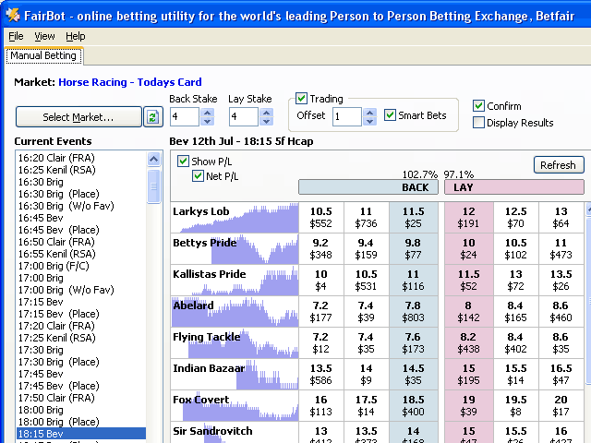Click the Refresh button
Viewport: 591px width, 443px height.
559,165
